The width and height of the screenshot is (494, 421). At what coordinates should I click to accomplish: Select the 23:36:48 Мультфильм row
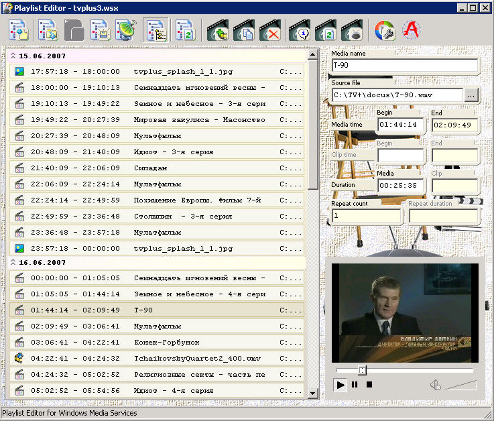click(157, 232)
